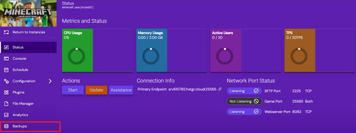Open the Plugins section
The image size is (356, 133).
pyautogui.click(x=29, y=92)
